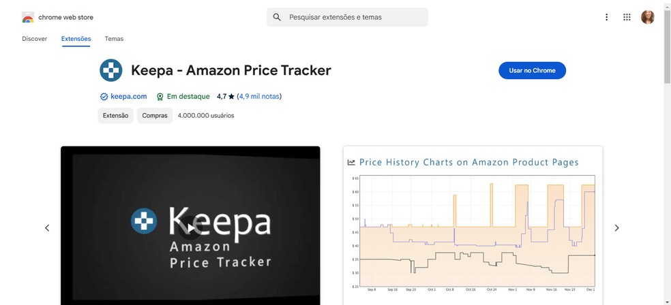Click the Keepa extension logo icon
This screenshot has width=671, height=305.
click(111, 70)
